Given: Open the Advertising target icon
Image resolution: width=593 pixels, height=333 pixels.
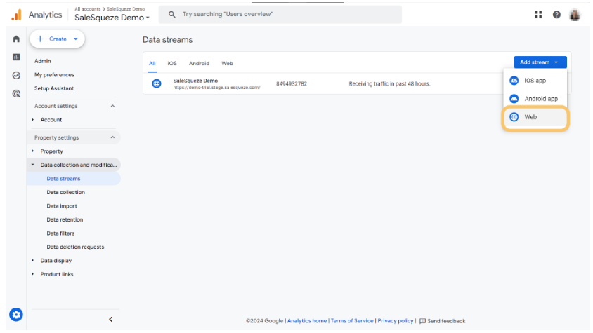Looking at the screenshot, I should click(x=16, y=94).
